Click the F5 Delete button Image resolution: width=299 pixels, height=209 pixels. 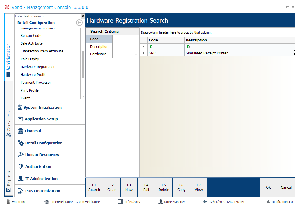(x=164, y=187)
